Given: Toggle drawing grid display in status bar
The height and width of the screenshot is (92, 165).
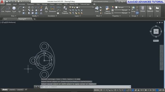Looking at the screenshot, I should (101, 90).
